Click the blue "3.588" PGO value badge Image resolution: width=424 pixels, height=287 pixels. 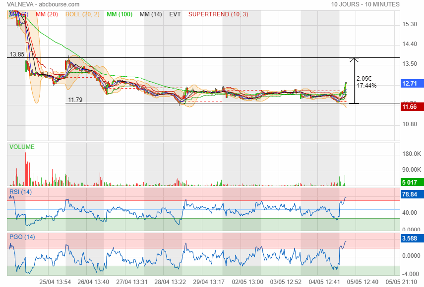(x=412, y=239)
